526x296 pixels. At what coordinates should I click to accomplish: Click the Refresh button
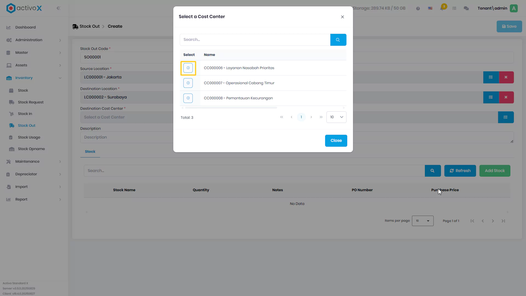coord(460,171)
